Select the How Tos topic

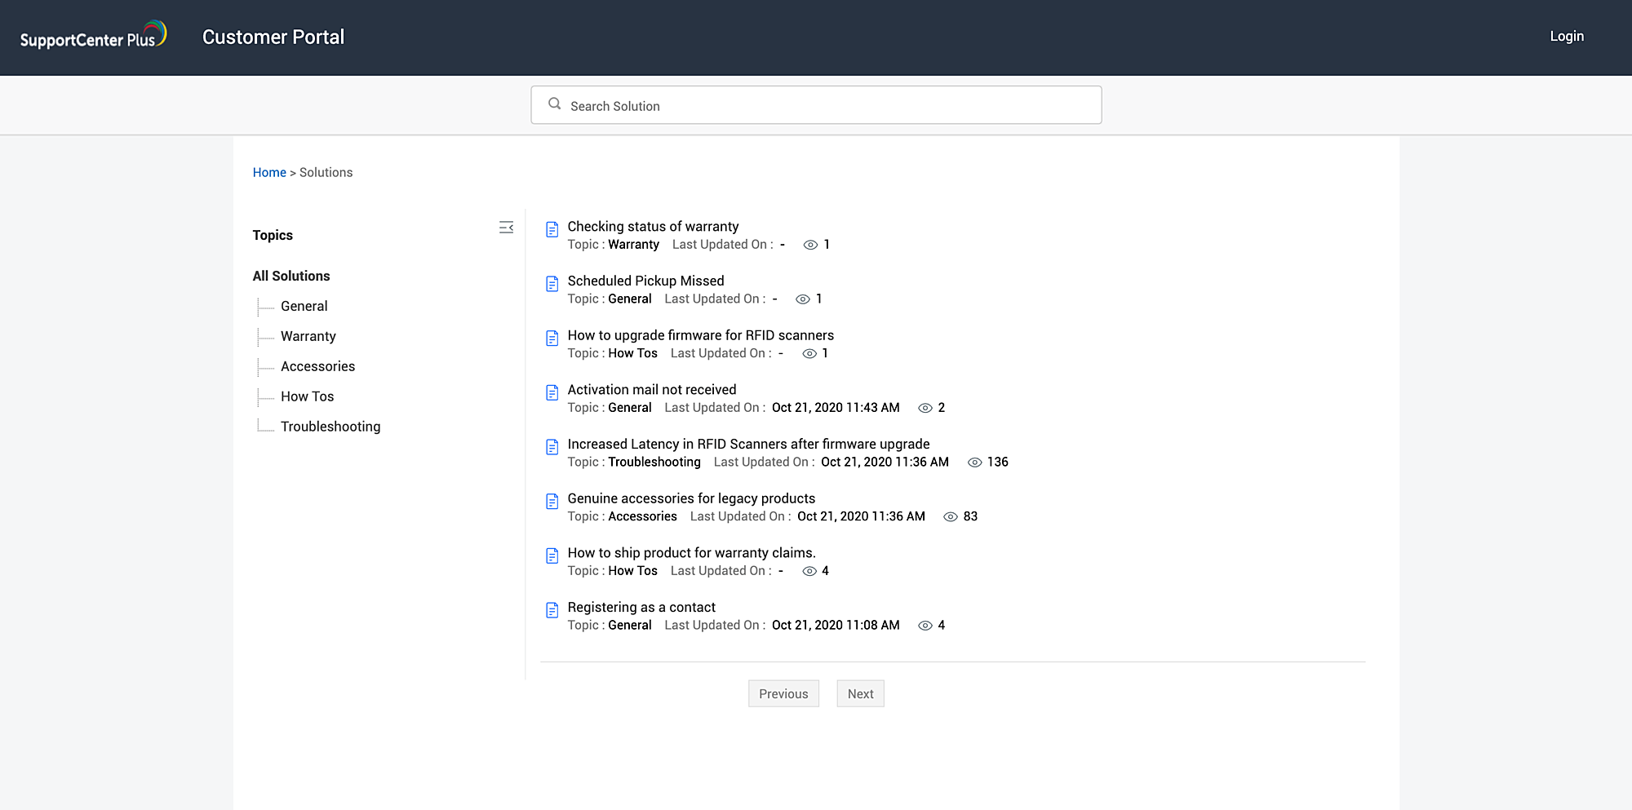[x=307, y=396]
